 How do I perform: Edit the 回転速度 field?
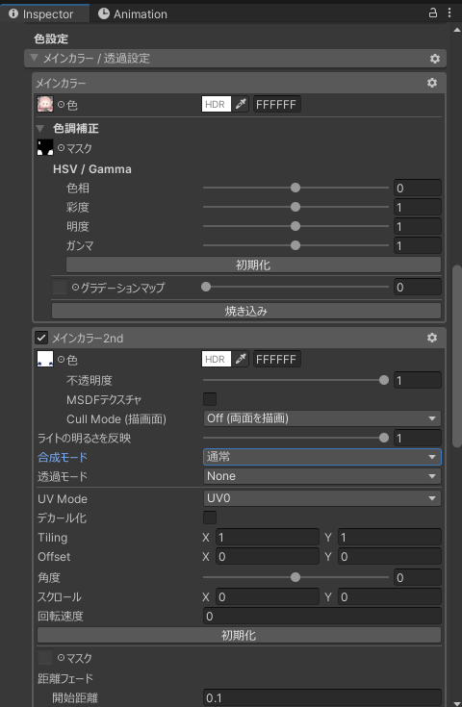point(322,616)
